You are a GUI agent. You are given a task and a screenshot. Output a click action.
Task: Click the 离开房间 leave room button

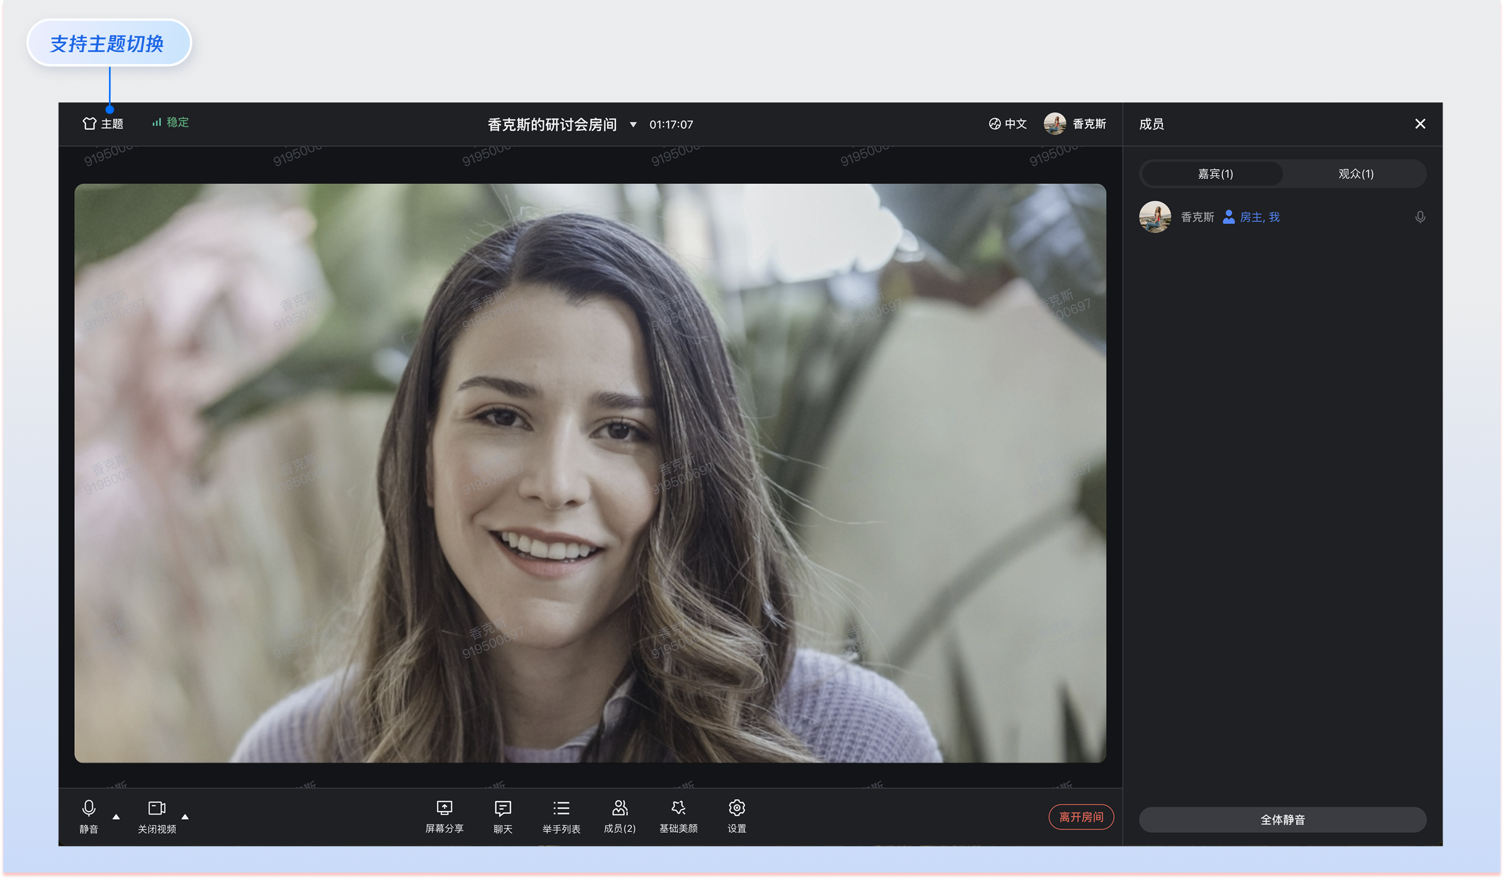click(1080, 817)
